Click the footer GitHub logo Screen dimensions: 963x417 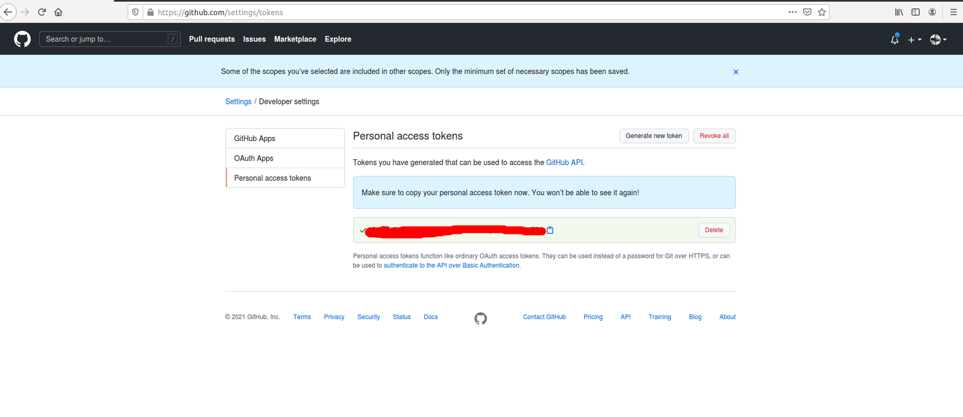pos(480,318)
